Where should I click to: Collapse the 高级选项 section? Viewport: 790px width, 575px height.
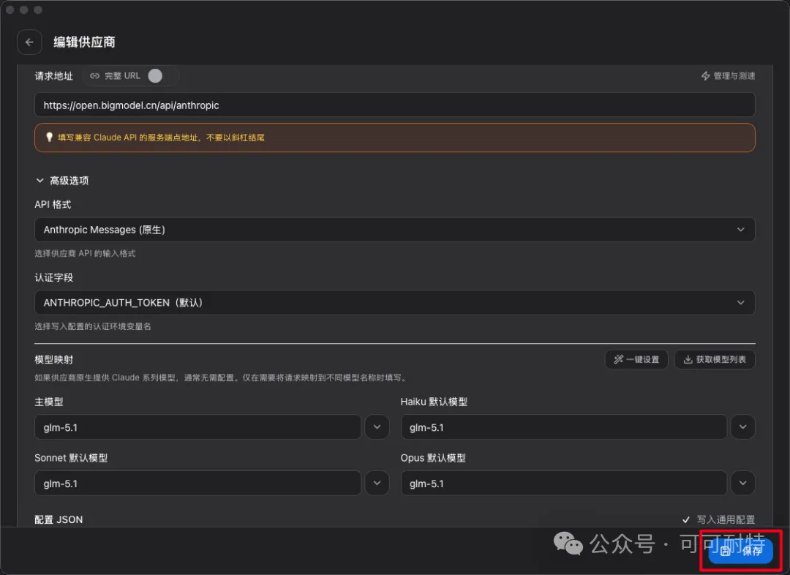62,181
